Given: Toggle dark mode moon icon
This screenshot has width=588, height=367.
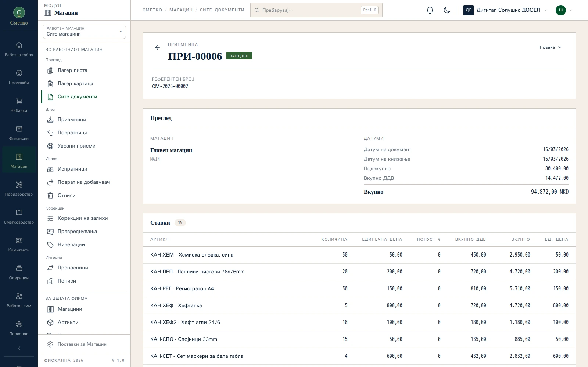Looking at the screenshot, I should [x=447, y=10].
